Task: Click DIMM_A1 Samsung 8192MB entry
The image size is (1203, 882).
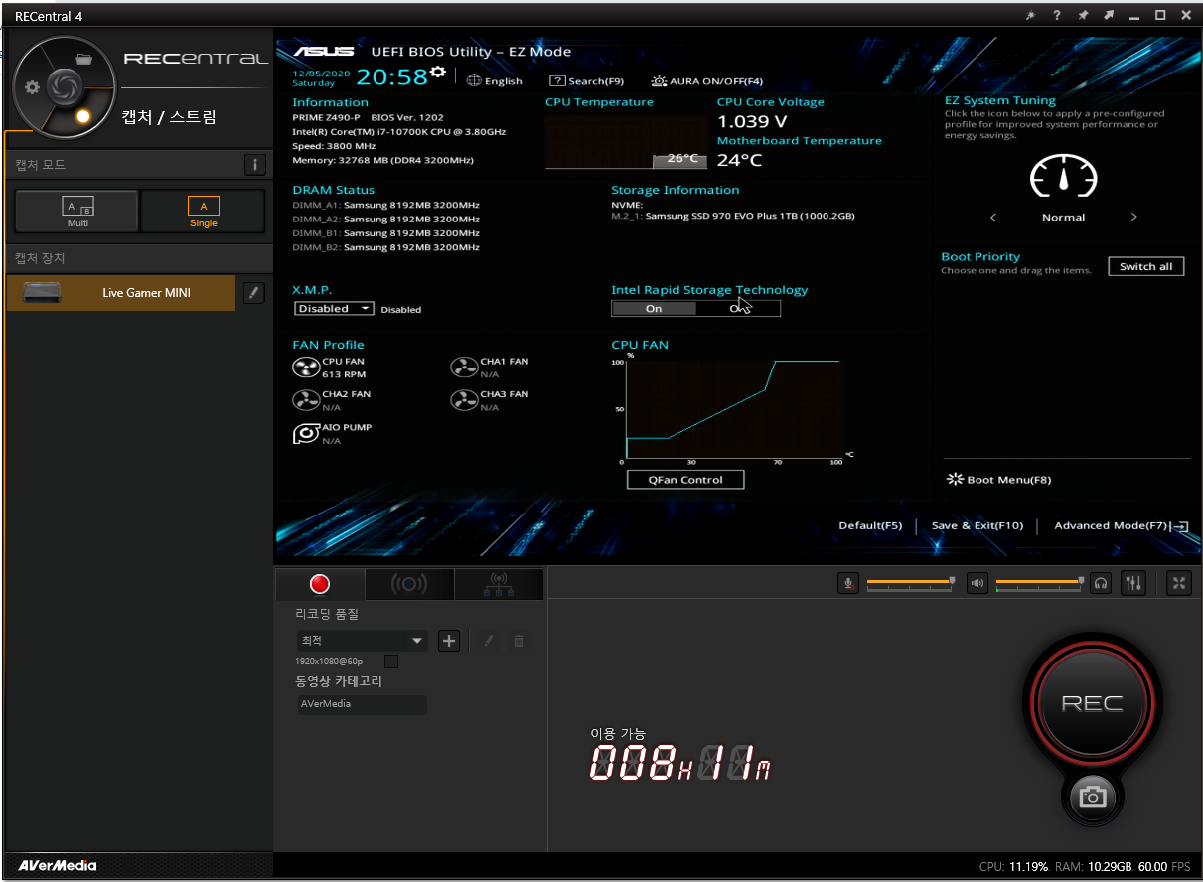Action: point(386,206)
